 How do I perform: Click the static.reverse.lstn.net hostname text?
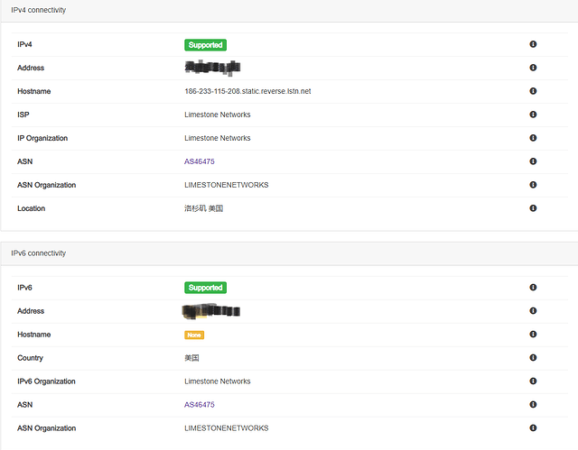coord(247,91)
